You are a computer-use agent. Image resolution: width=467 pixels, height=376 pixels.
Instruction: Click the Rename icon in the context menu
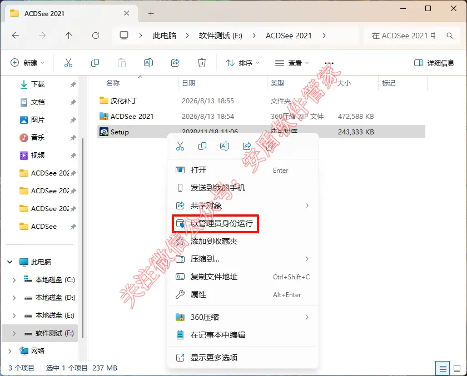pos(225,146)
